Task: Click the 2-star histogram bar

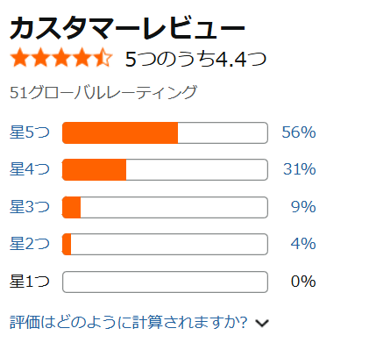Action: (x=165, y=245)
